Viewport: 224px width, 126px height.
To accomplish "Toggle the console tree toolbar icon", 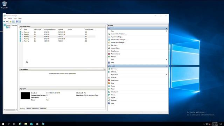I will pyautogui.click(x=13, y=22).
